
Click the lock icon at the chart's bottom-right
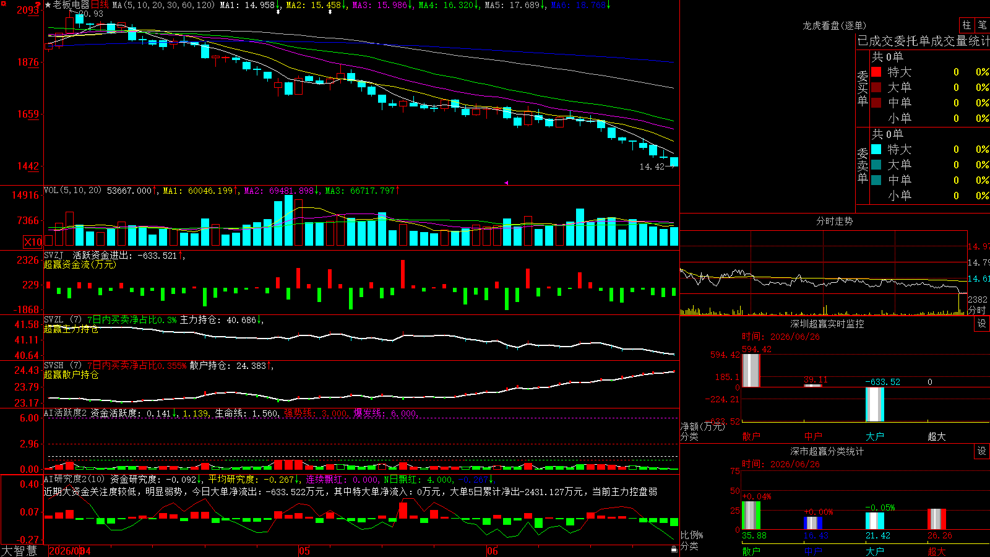pos(674,549)
